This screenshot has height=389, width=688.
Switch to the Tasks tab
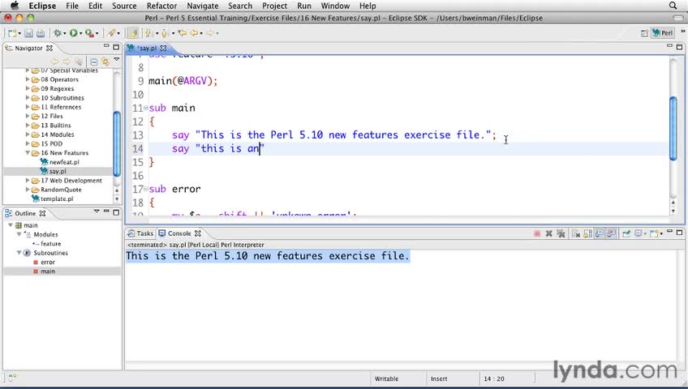(140, 233)
